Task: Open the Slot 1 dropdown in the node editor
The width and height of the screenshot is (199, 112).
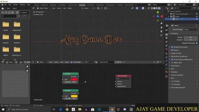Action: point(89,62)
